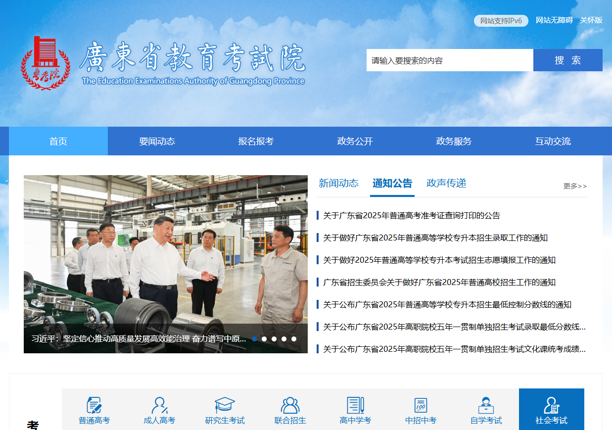612x430 pixels.
Task: Open notice about 专升本招生最低控制分数线
Action: (447, 305)
